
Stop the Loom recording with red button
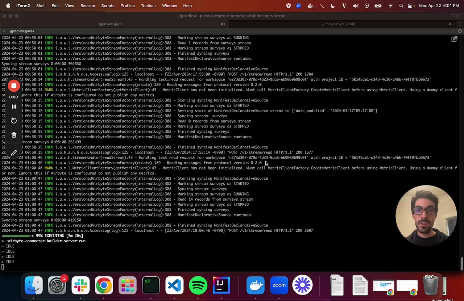(14, 86)
